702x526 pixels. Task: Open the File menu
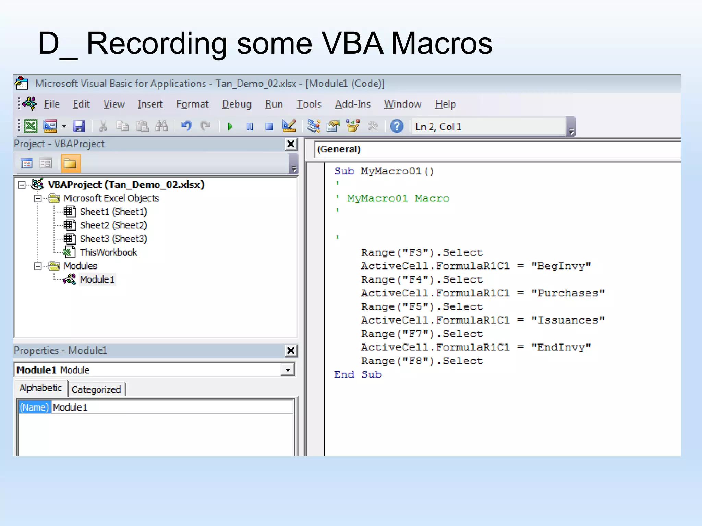coord(52,104)
